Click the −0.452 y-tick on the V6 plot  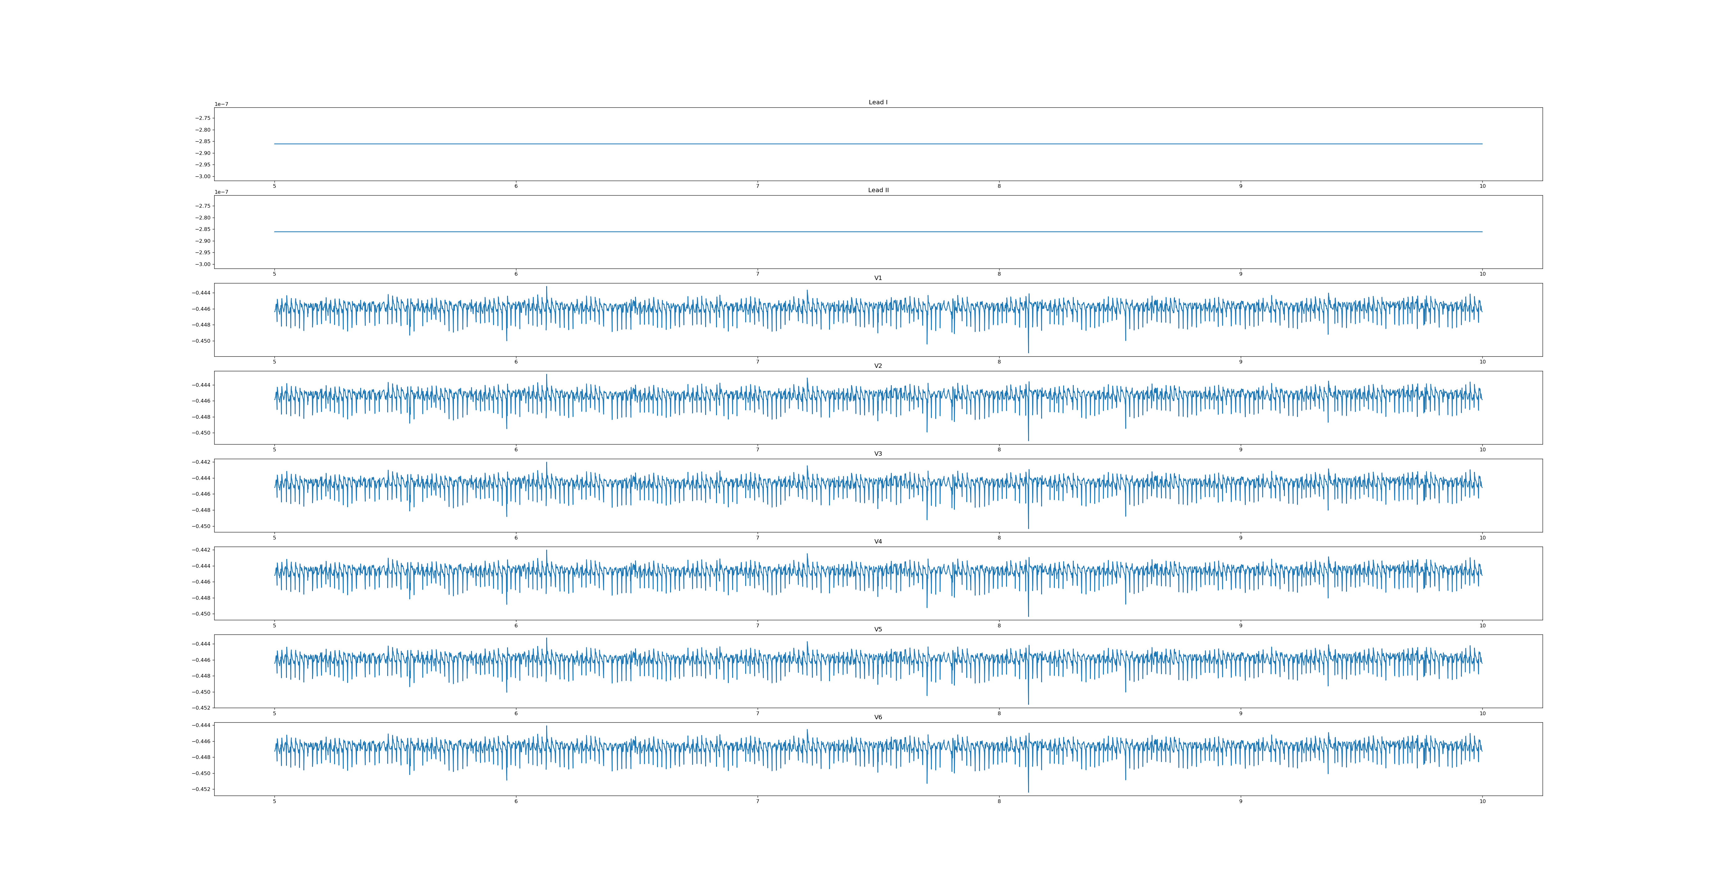click(x=201, y=790)
